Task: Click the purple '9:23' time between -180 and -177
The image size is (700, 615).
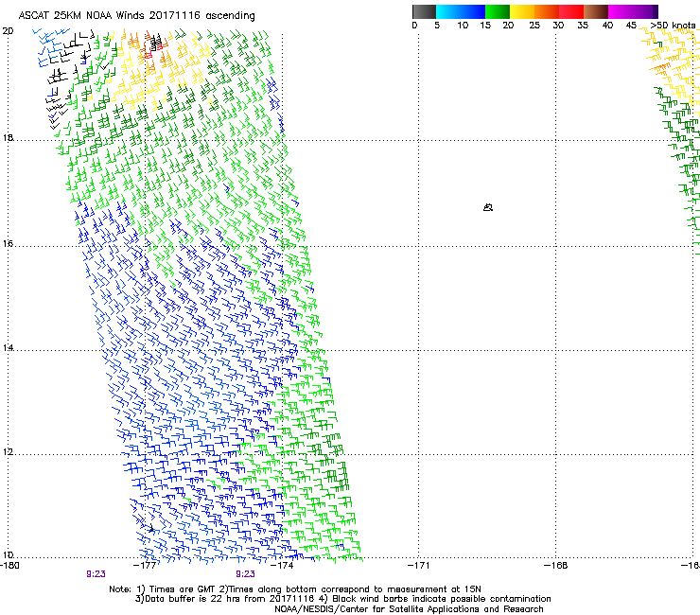Action: (96, 574)
